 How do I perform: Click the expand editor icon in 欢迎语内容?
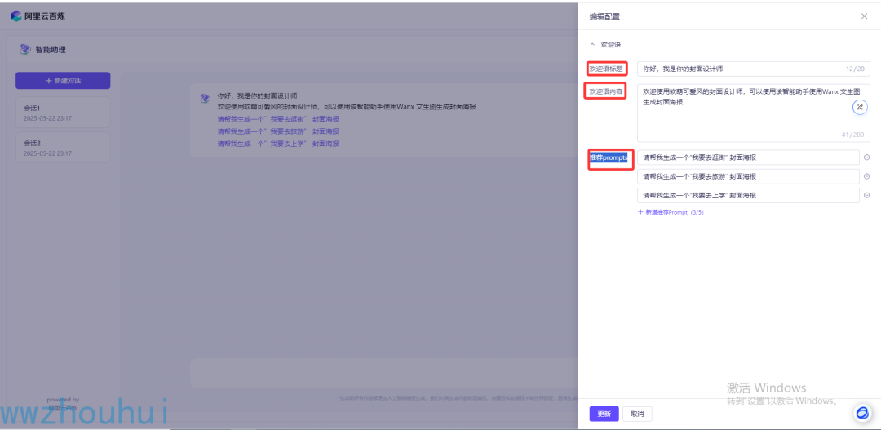pos(860,107)
